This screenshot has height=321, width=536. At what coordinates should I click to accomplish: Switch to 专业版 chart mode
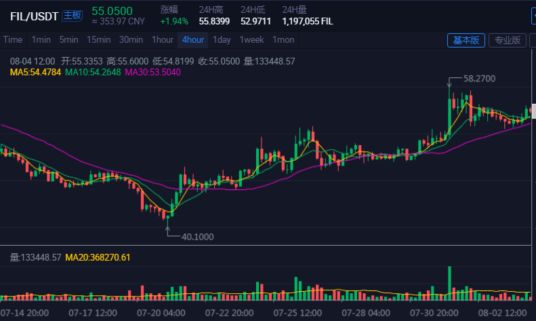[x=508, y=40]
